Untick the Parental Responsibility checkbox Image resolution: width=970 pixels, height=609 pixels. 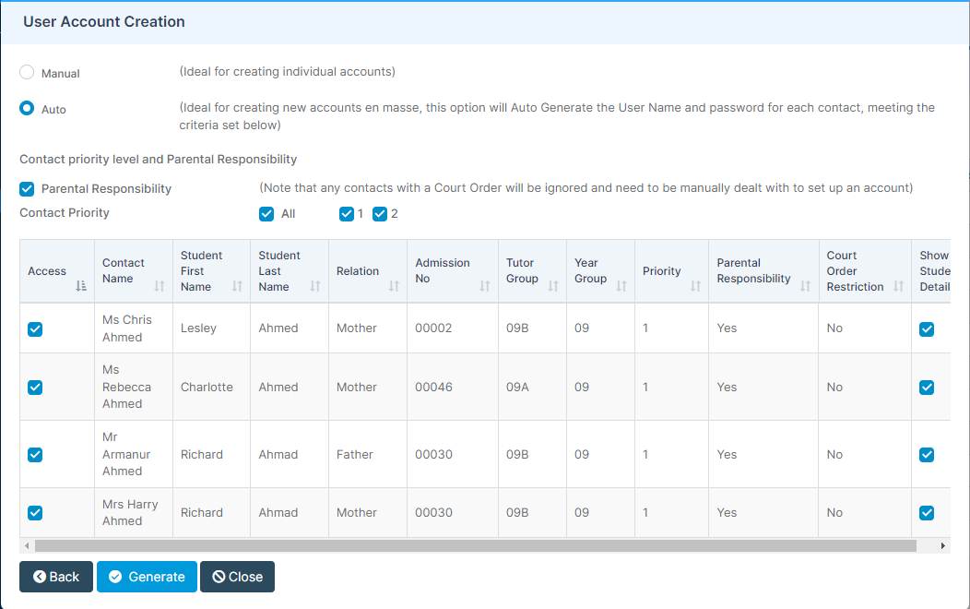point(27,189)
